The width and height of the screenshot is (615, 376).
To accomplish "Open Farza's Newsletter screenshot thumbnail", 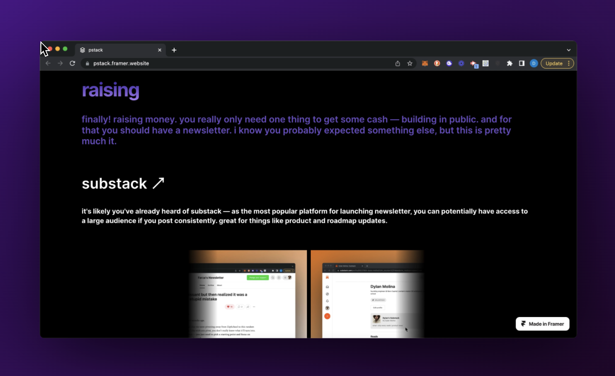I will (248, 294).
